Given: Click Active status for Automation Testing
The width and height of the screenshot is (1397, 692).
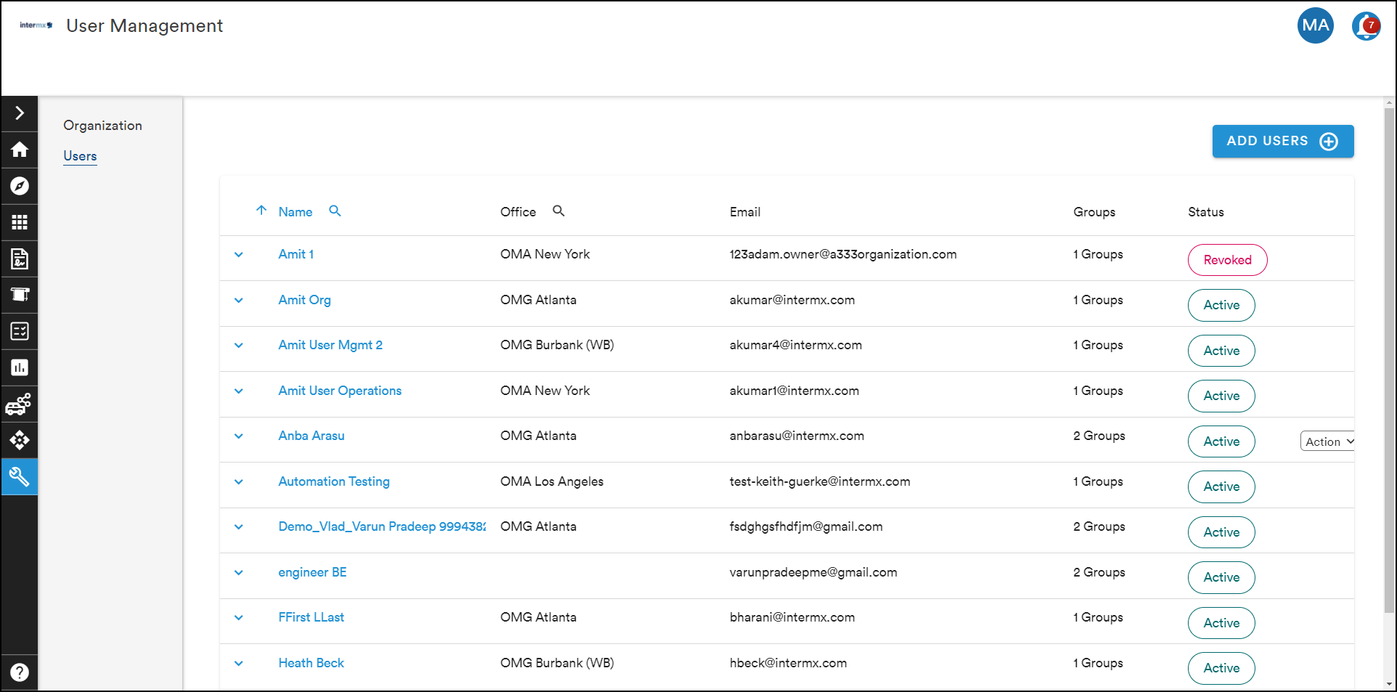Looking at the screenshot, I should [1221, 487].
